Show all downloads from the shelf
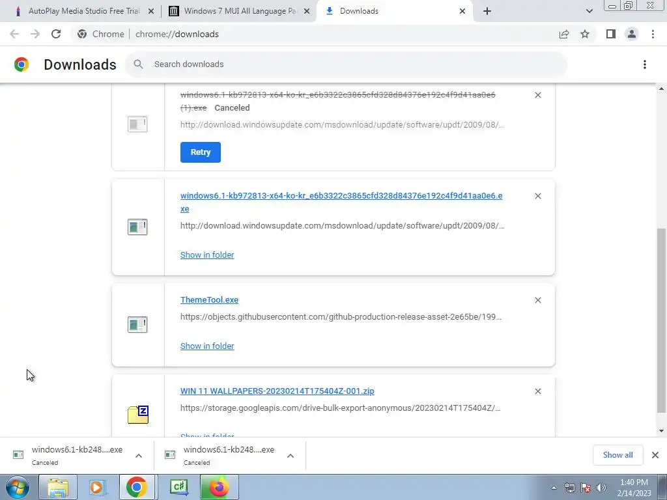Image resolution: width=667 pixels, height=500 pixels. [617, 455]
